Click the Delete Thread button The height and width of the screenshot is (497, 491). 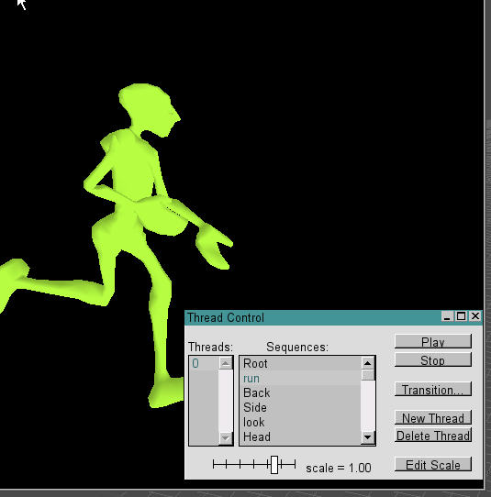[x=433, y=436]
